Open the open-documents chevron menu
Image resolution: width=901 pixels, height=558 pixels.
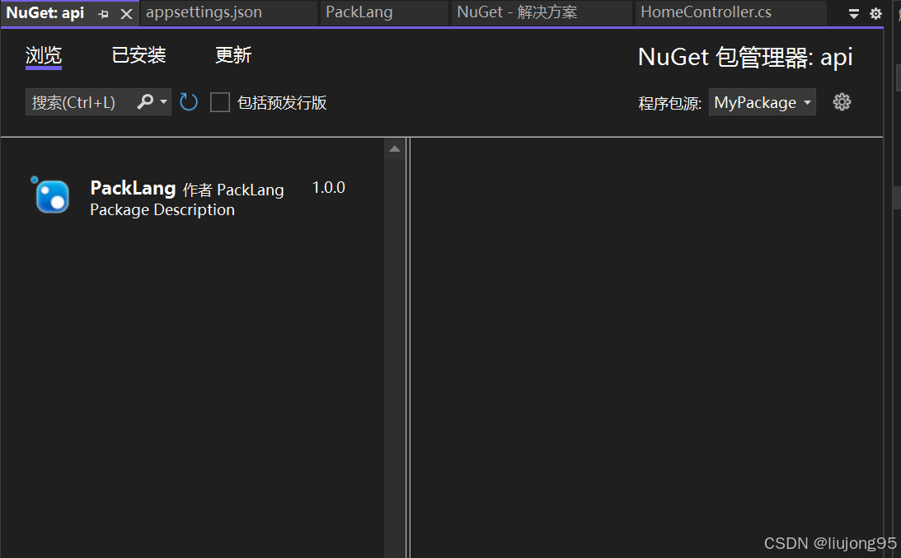(853, 13)
